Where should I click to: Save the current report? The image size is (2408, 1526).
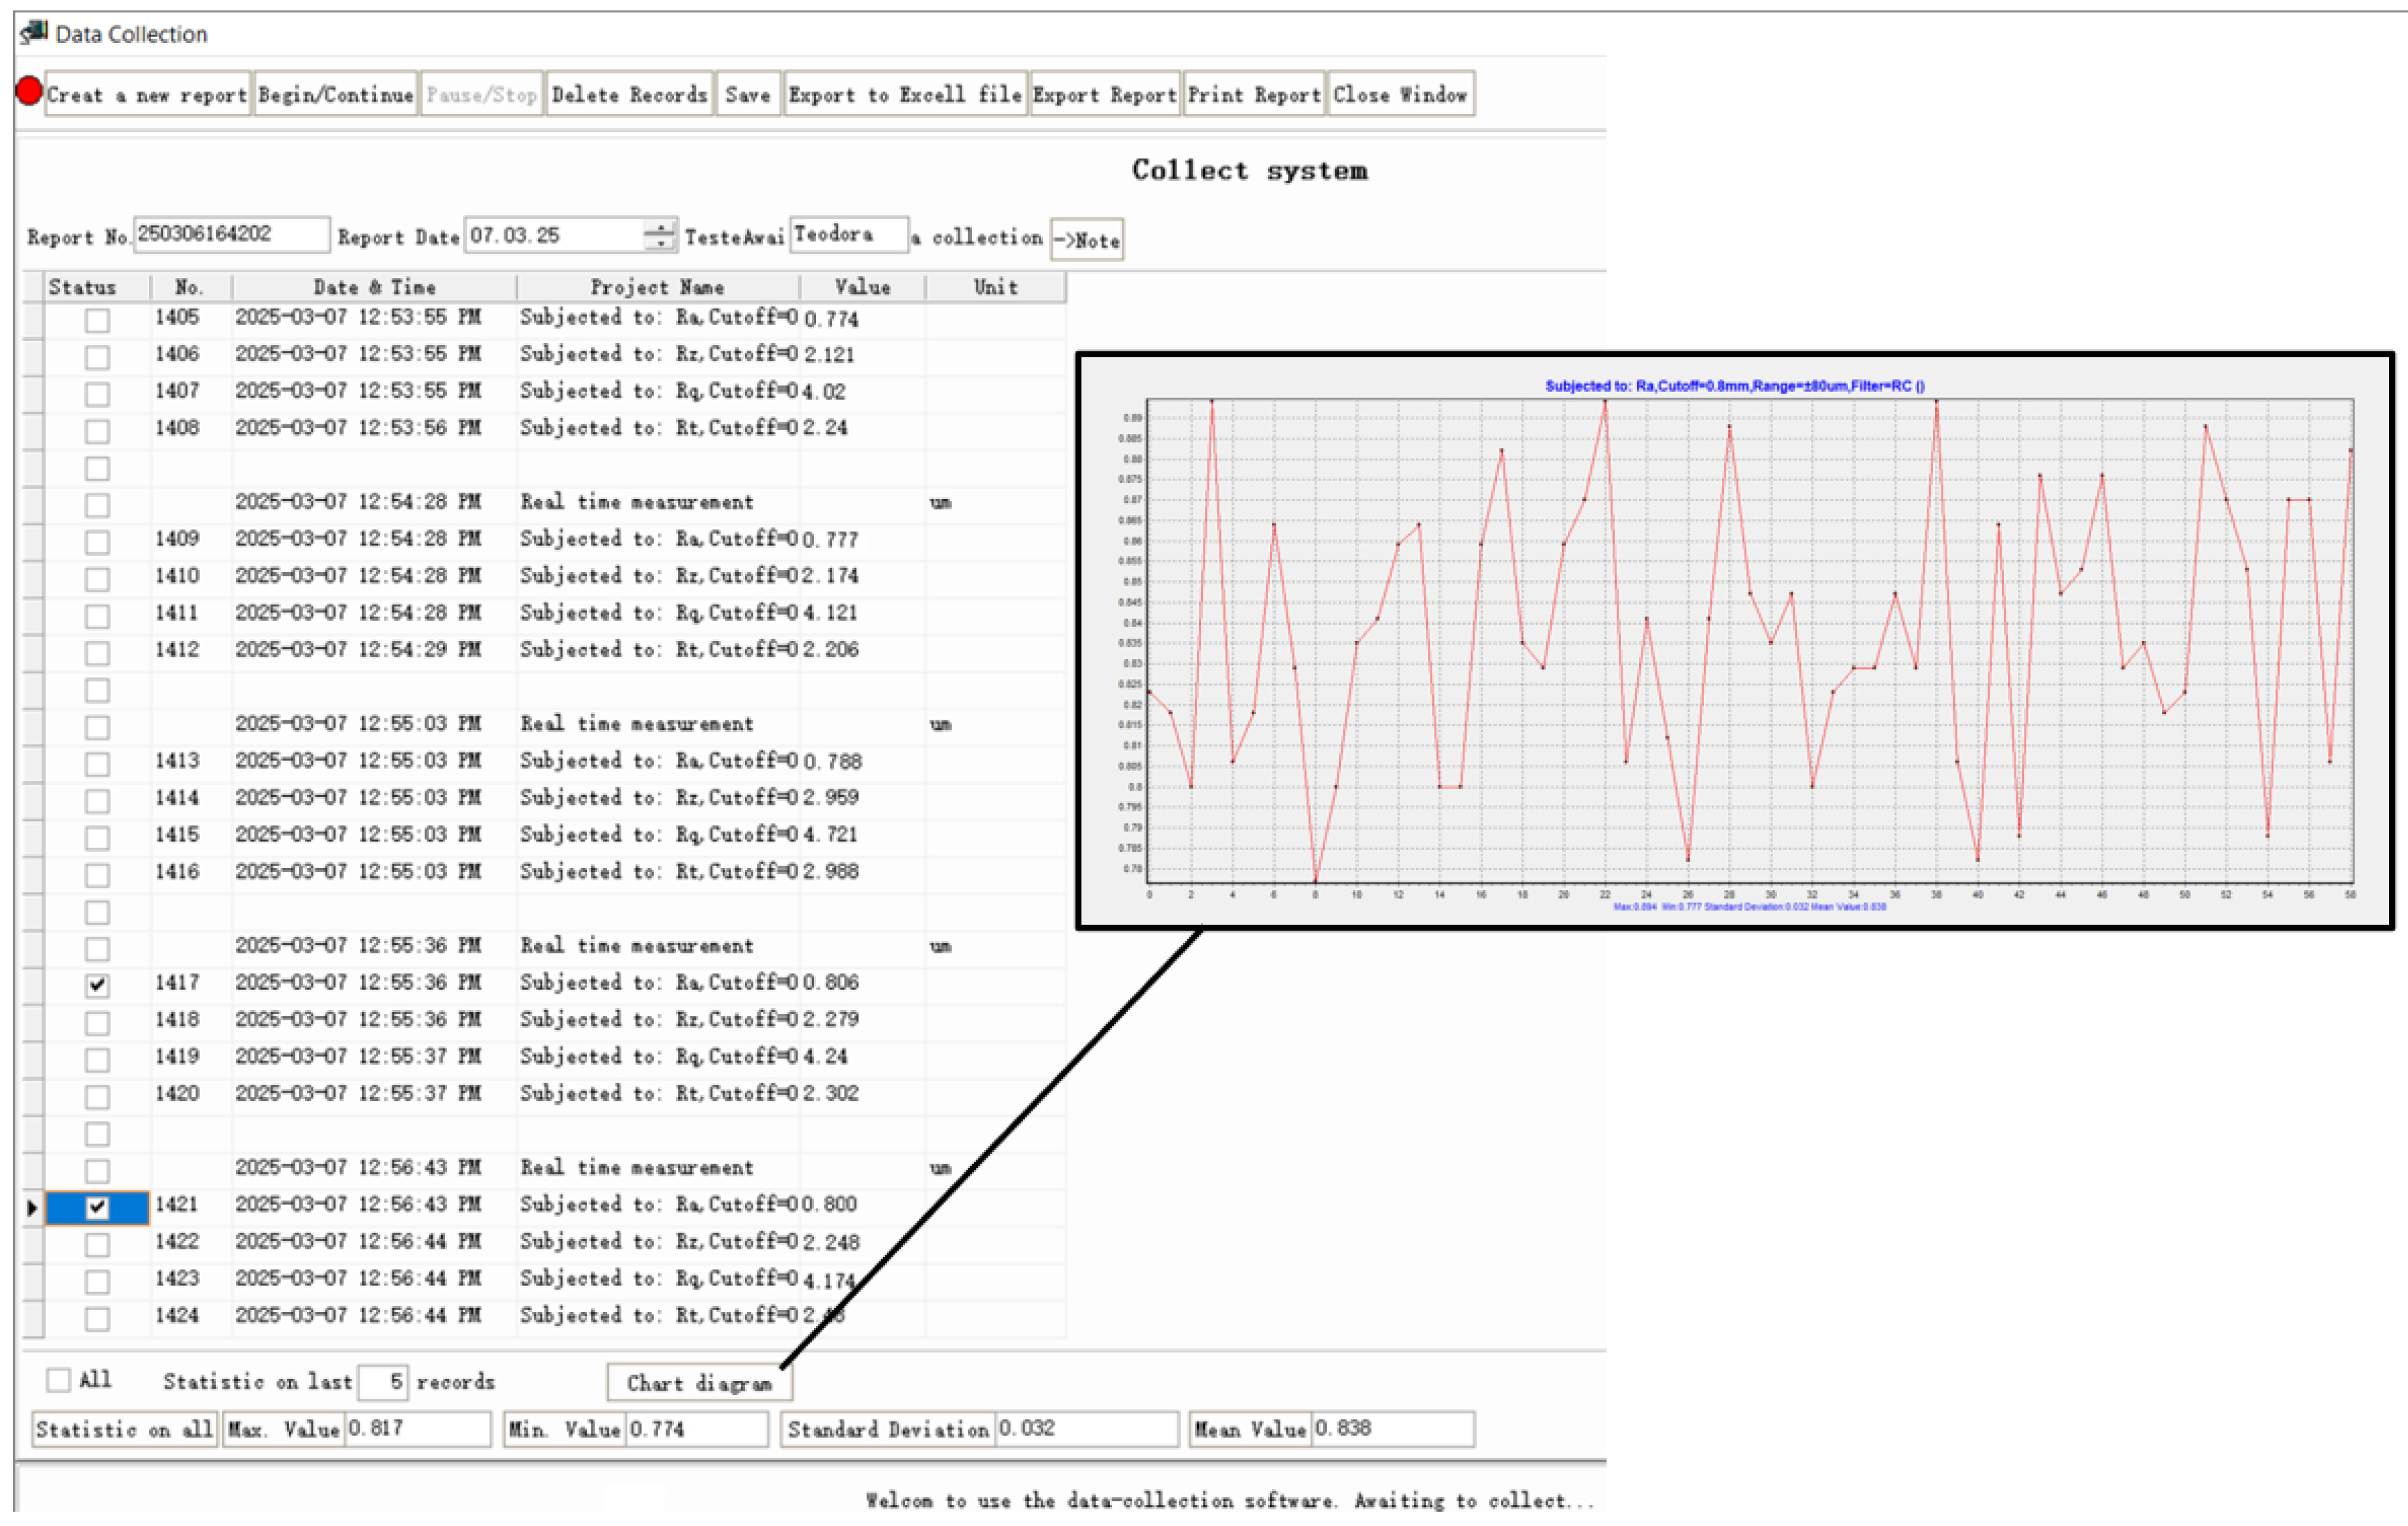point(747,95)
